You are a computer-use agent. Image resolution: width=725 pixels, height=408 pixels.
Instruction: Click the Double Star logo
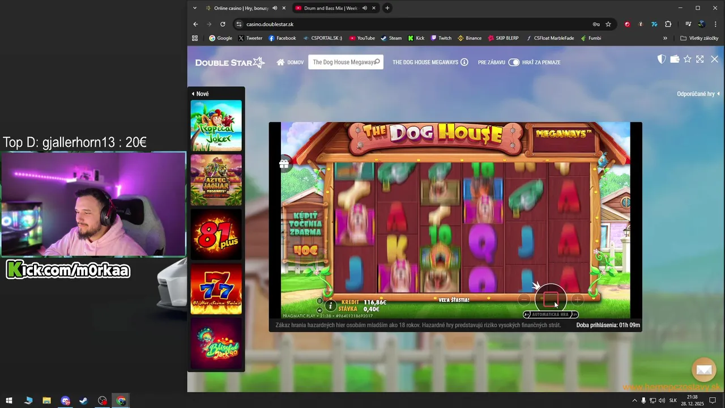point(230,62)
